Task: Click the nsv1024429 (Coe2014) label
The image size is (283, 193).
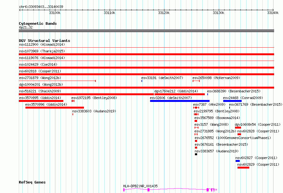Action: pos(38,64)
